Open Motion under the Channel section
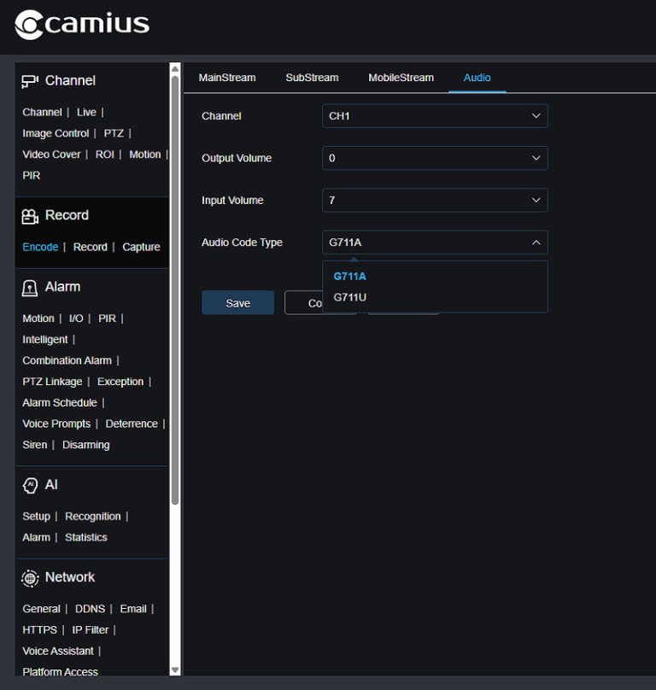Viewport: 656px width, 690px height. click(145, 155)
